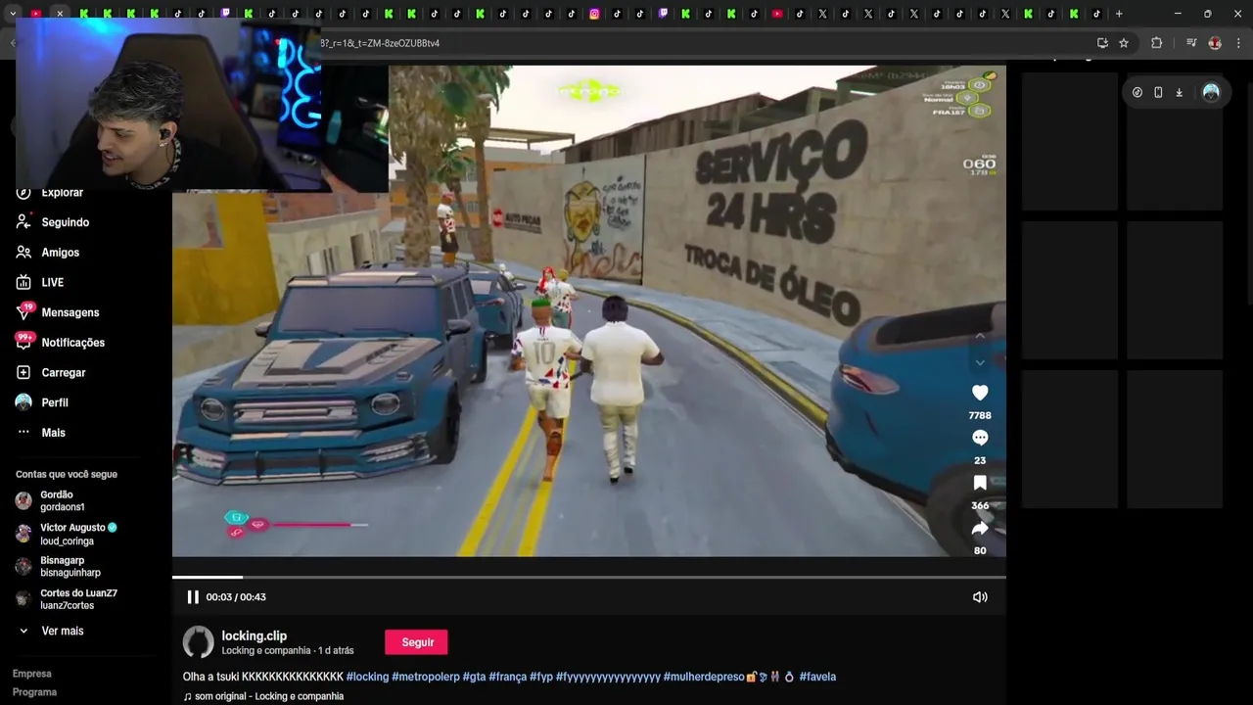Open the Mais menu

53,433
